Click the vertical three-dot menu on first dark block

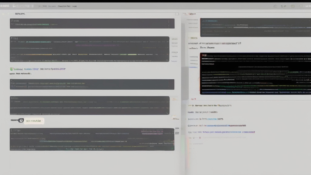(169, 23)
